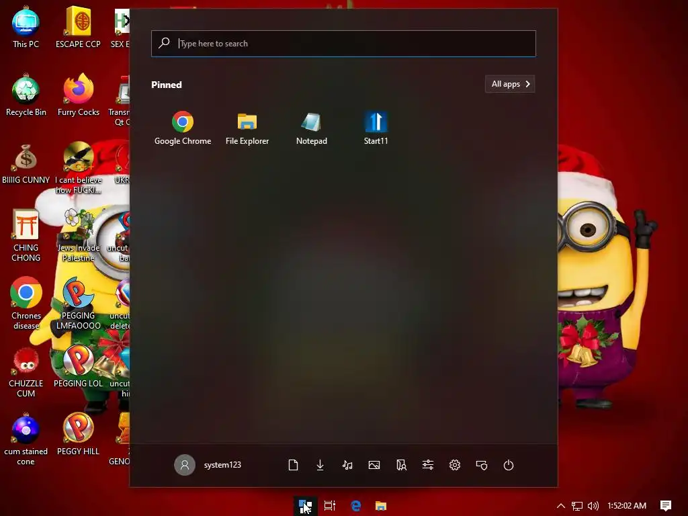Open Task View from the taskbar

(329, 505)
